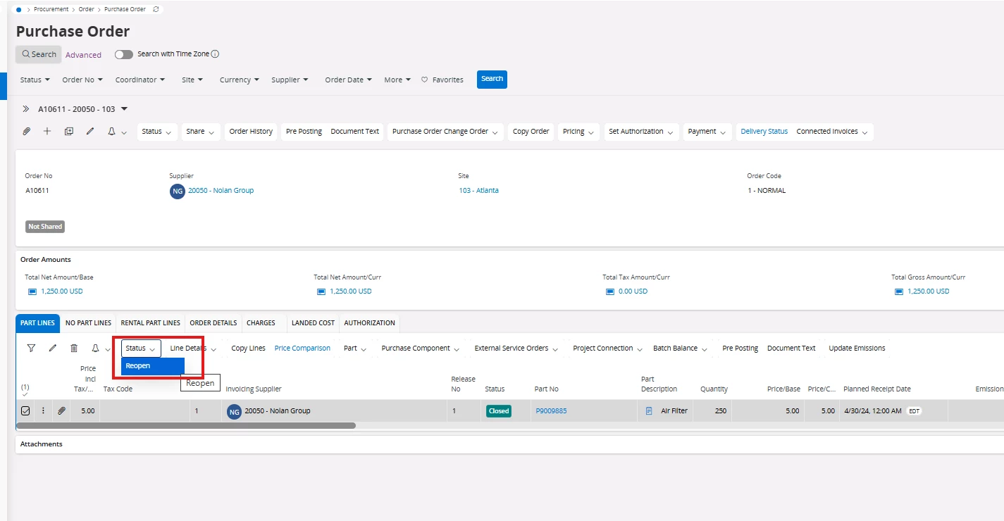Click the filter funnel icon in Part Lines
The height and width of the screenshot is (521, 1004).
31,348
